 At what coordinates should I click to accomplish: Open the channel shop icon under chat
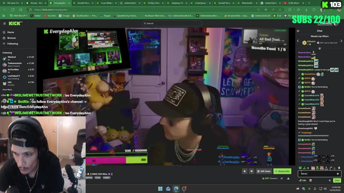pos(310,180)
